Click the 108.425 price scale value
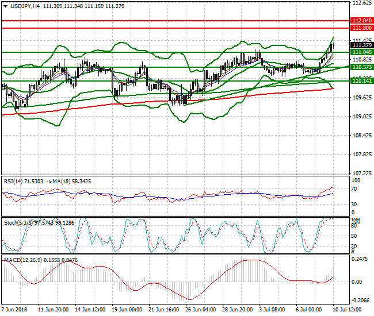 point(362,136)
